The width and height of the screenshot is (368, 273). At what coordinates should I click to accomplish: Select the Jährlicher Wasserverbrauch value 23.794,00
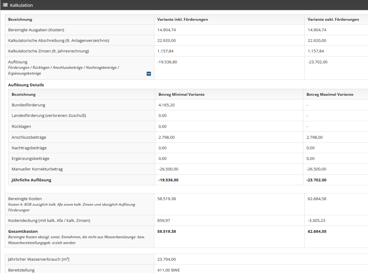click(x=166, y=259)
